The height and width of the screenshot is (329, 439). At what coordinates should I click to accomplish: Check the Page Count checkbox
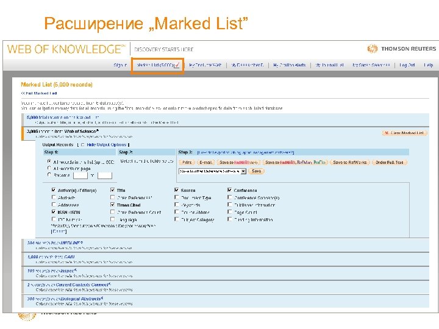click(230, 212)
